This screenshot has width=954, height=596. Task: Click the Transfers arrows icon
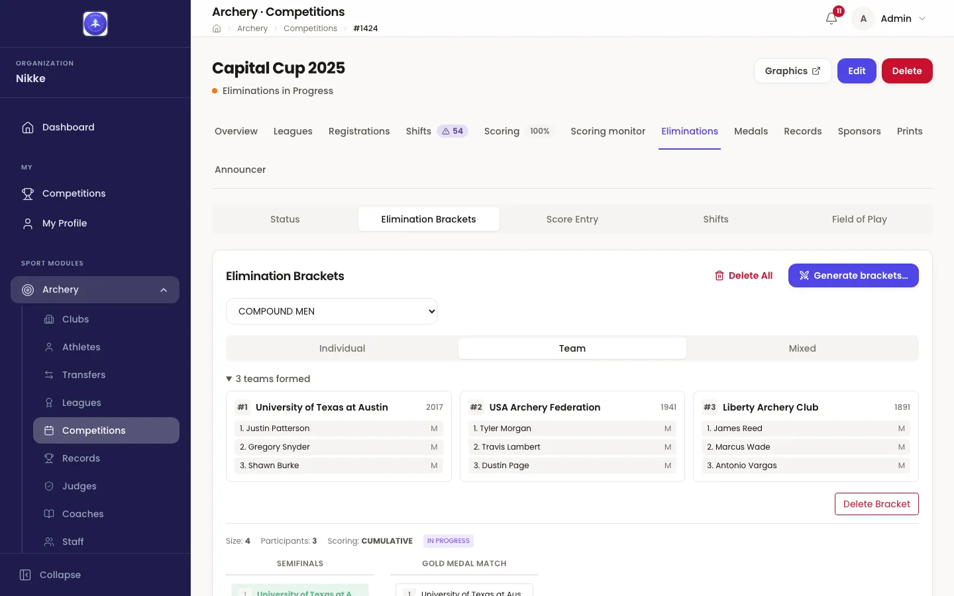click(49, 375)
